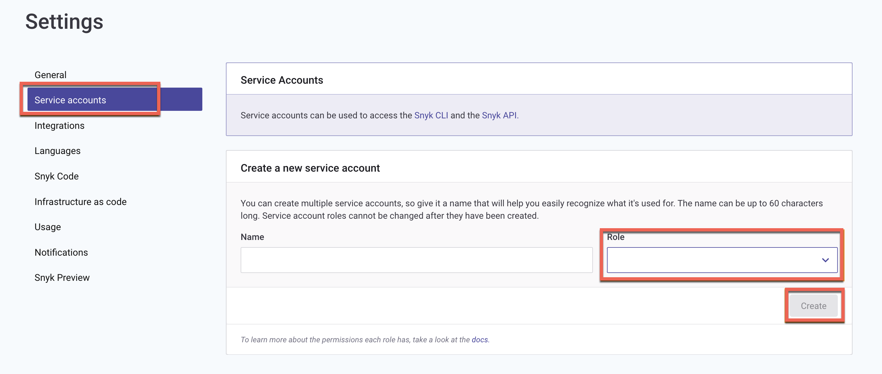Expand the Role selection chevron
Screen dimensions: 882x374
tap(825, 260)
